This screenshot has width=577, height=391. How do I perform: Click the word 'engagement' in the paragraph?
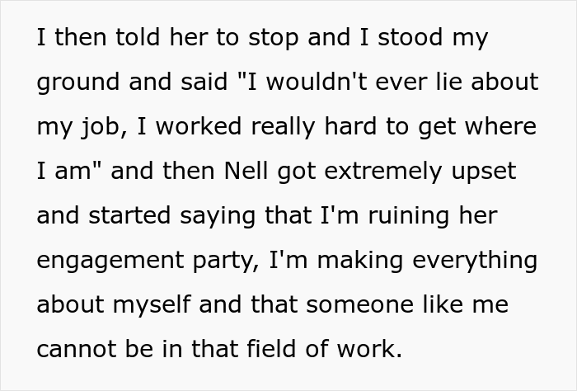click(x=110, y=261)
